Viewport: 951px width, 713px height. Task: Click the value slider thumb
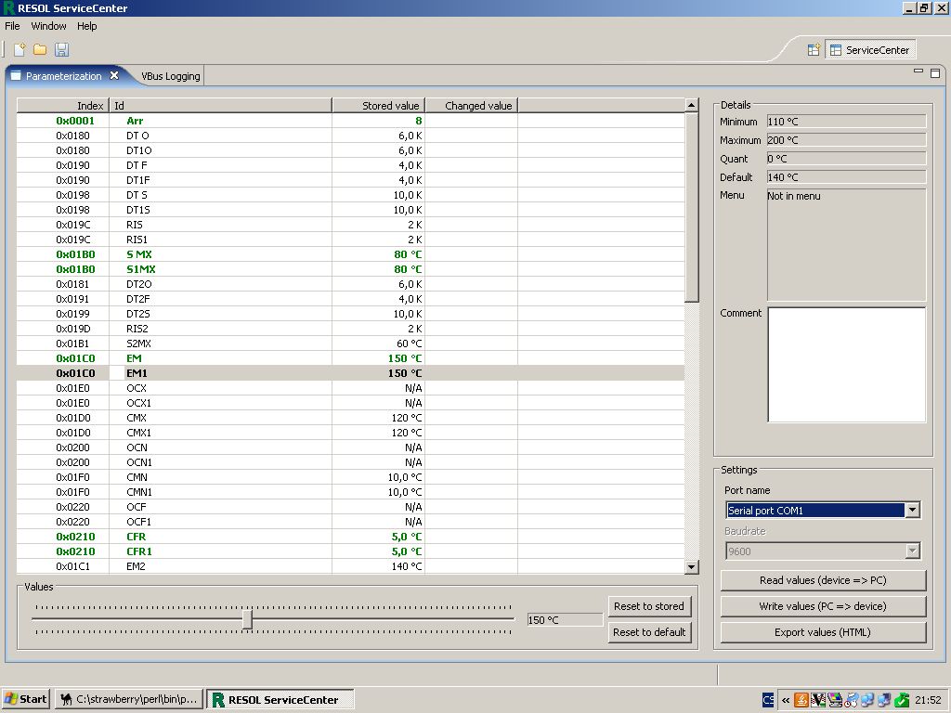pos(247,619)
